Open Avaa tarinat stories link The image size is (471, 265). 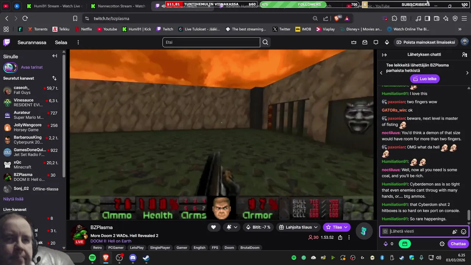[32, 67]
